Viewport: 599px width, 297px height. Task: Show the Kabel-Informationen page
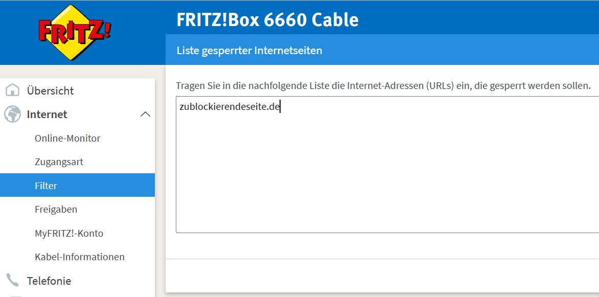click(x=80, y=257)
